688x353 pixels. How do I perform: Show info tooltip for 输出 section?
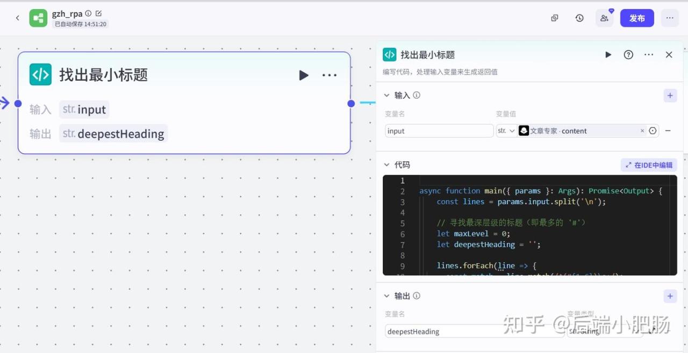[x=417, y=296]
